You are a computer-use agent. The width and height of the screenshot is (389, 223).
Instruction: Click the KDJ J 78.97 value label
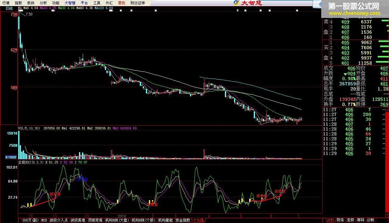(x=81, y=162)
